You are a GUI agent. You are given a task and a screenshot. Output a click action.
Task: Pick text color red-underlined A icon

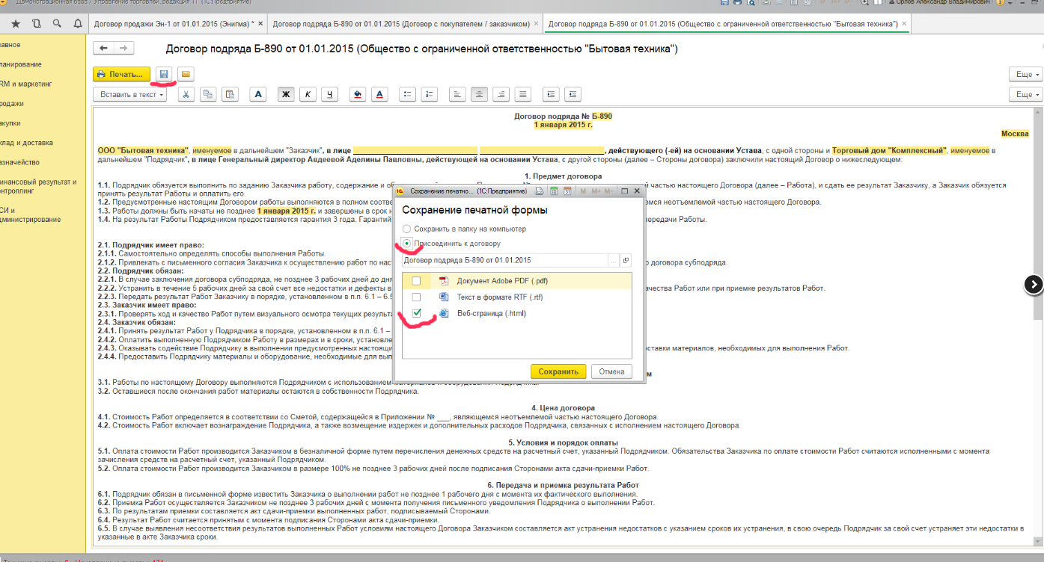pyautogui.click(x=379, y=94)
